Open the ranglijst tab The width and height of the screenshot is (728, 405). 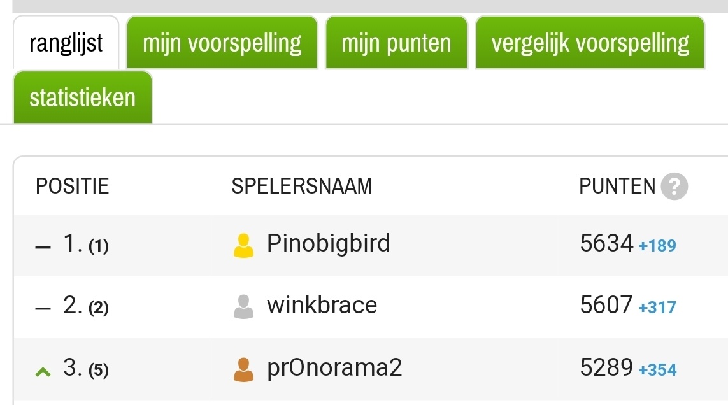(66, 43)
